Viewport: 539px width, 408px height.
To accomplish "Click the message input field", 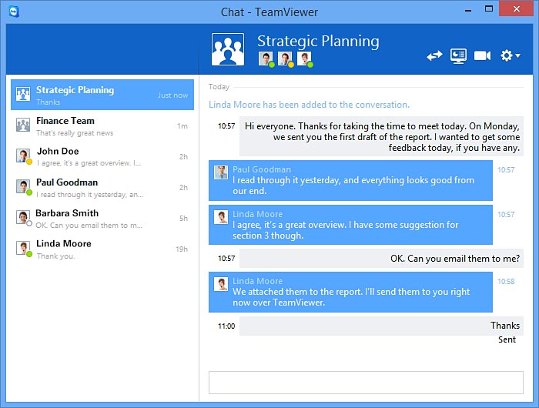I will [366, 383].
